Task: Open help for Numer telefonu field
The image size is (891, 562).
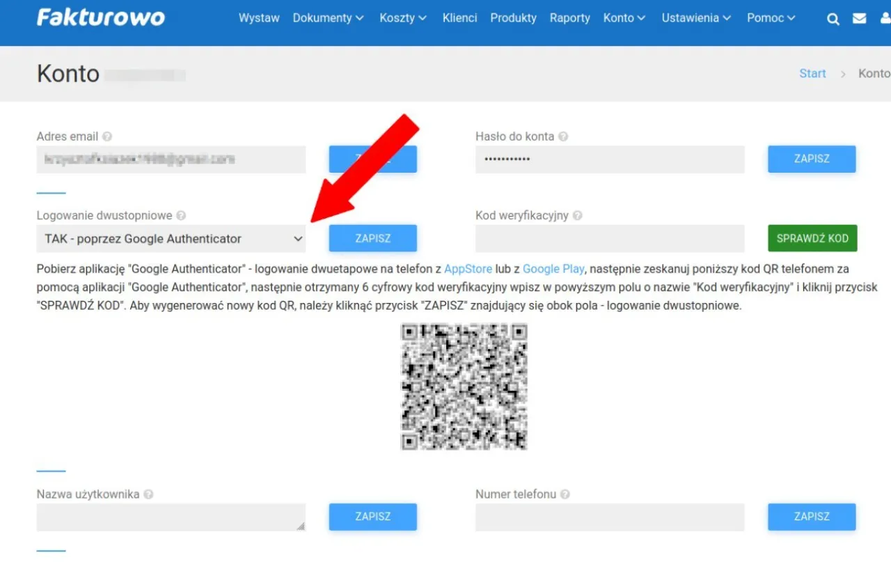Action: [x=564, y=494]
